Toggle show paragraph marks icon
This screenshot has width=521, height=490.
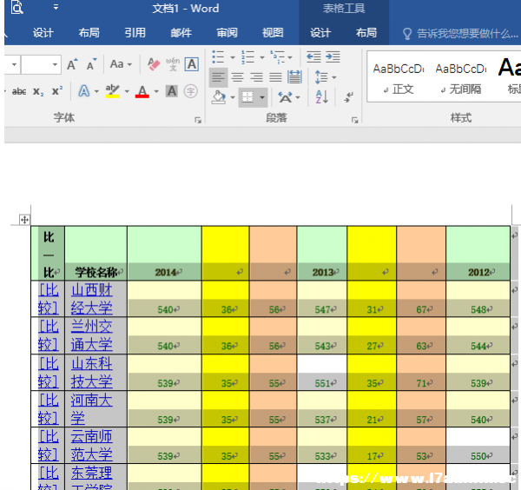pyautogui.click(x=348, y=97)
